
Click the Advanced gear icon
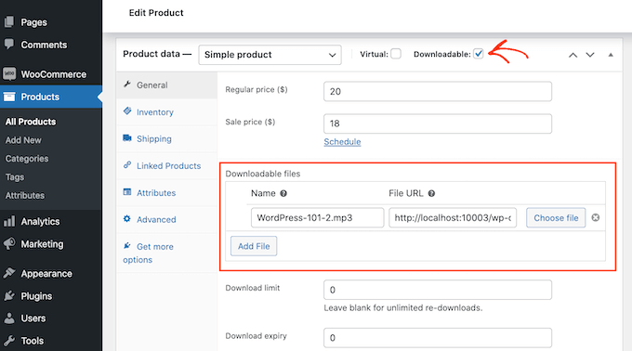click(127, 218)
